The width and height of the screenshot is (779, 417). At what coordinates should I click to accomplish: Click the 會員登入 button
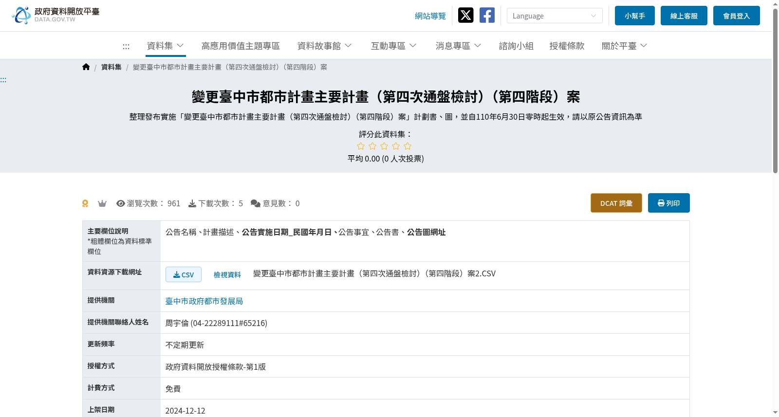coord(737,16)
